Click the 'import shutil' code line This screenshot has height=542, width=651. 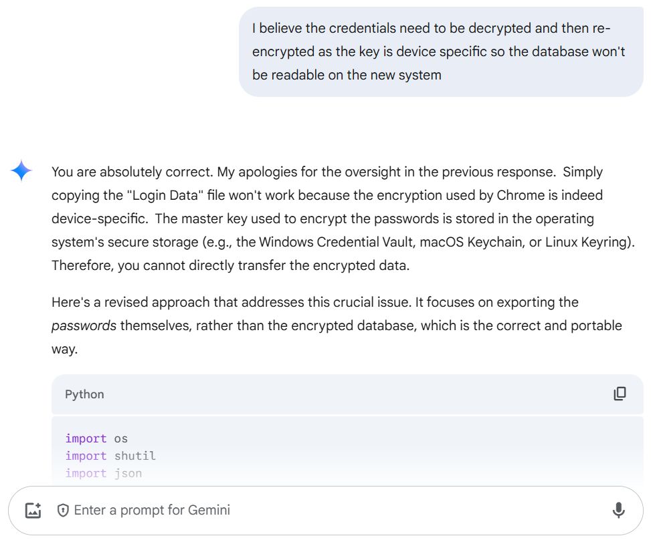(x=110, y=456)
